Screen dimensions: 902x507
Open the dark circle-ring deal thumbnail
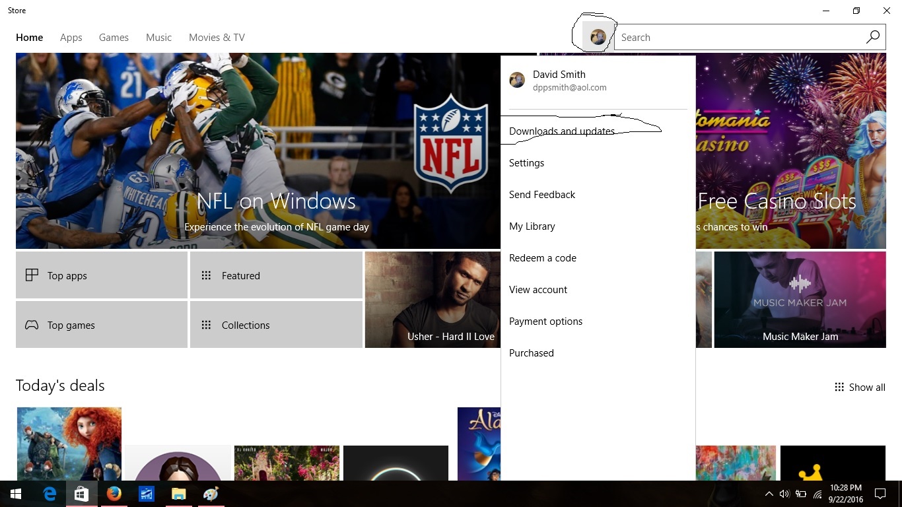pos(396,463)
